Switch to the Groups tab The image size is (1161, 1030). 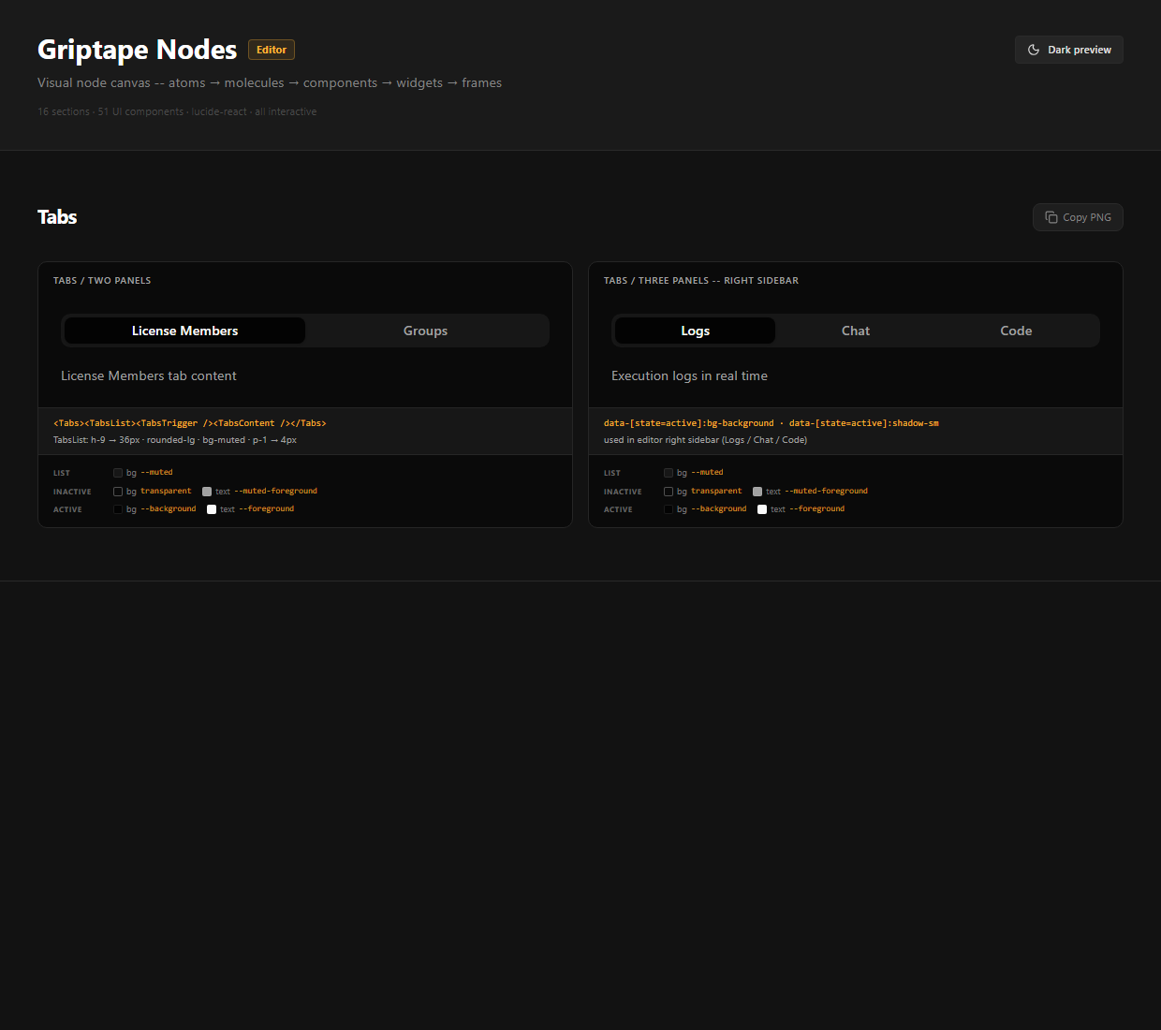pos(425,331)
